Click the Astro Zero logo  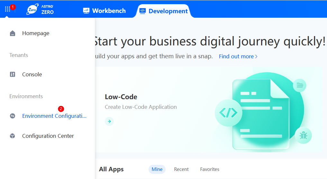click(x=40, y=9)
